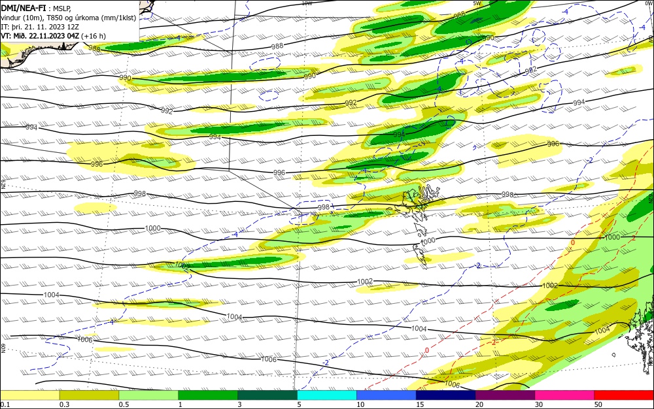The height and width of the screenshot is (409, 654).
Task: Click the "IT: þri. 21. 11. 2023 12Z" line
Action: point(40,27)
